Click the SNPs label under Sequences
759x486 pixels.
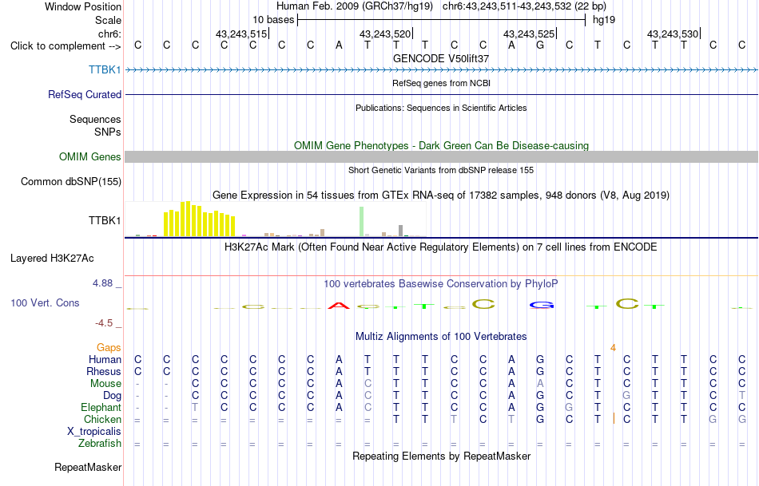(x=108, y=132)
